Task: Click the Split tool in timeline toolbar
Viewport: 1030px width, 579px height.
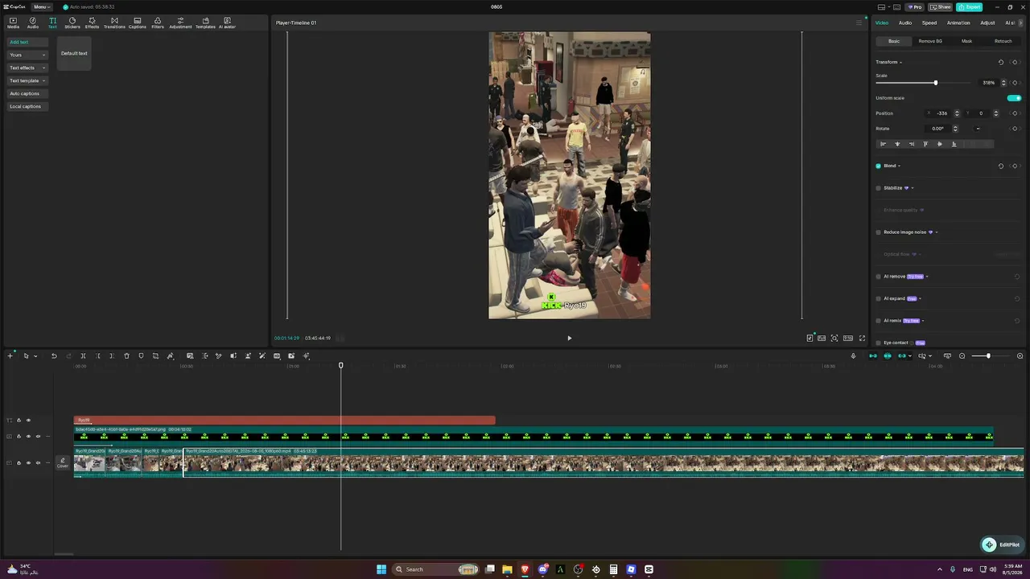Action: coord(83,355)
